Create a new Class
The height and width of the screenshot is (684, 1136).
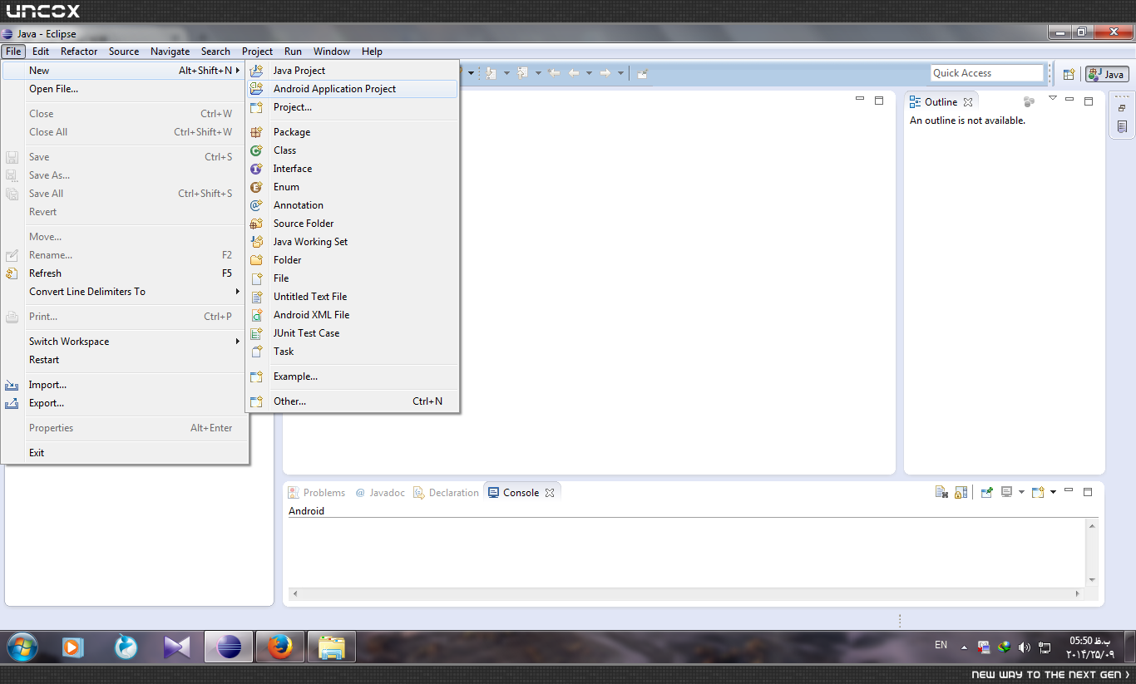point(352,150)
